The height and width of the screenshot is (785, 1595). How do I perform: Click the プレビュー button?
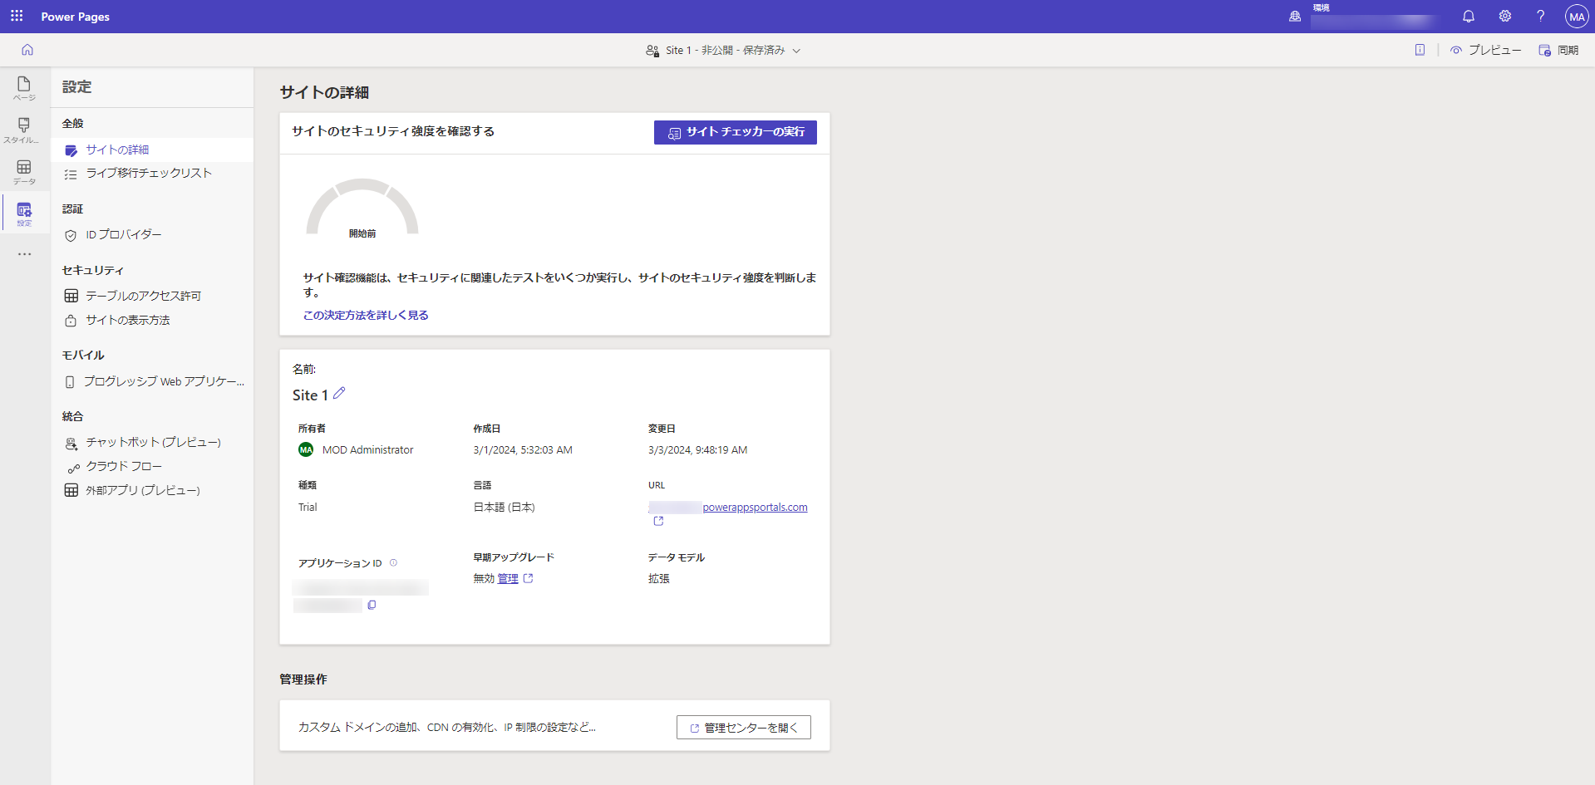coord(1485,50)
